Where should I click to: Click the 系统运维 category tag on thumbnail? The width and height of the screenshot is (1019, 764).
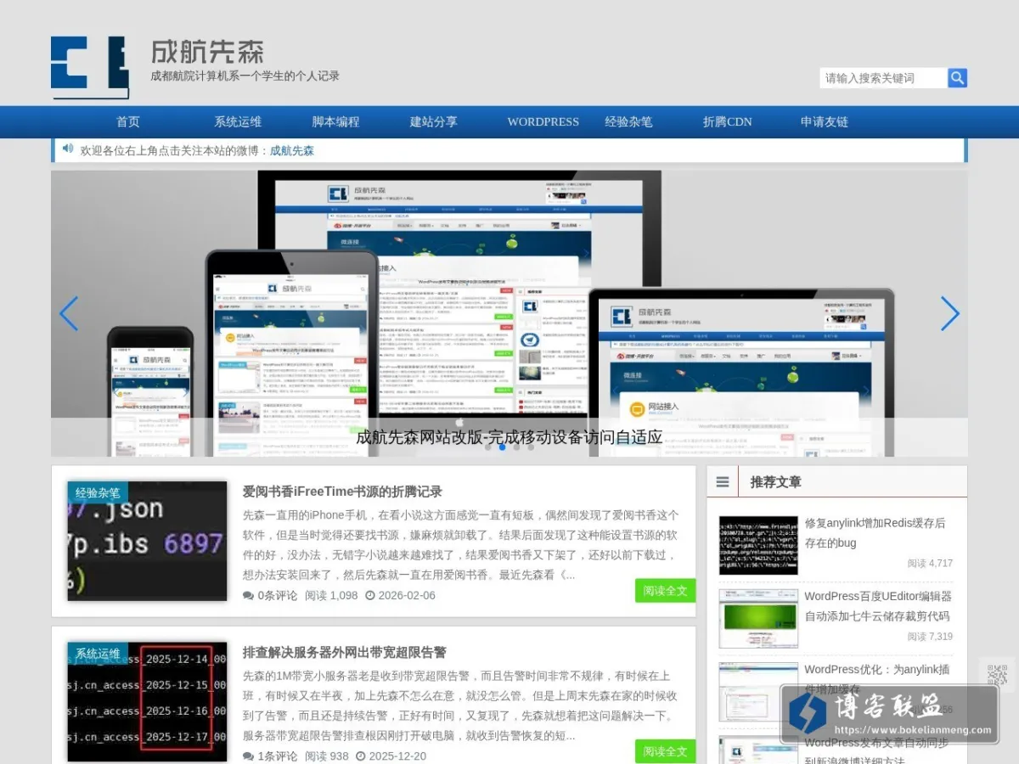point(98,653)
